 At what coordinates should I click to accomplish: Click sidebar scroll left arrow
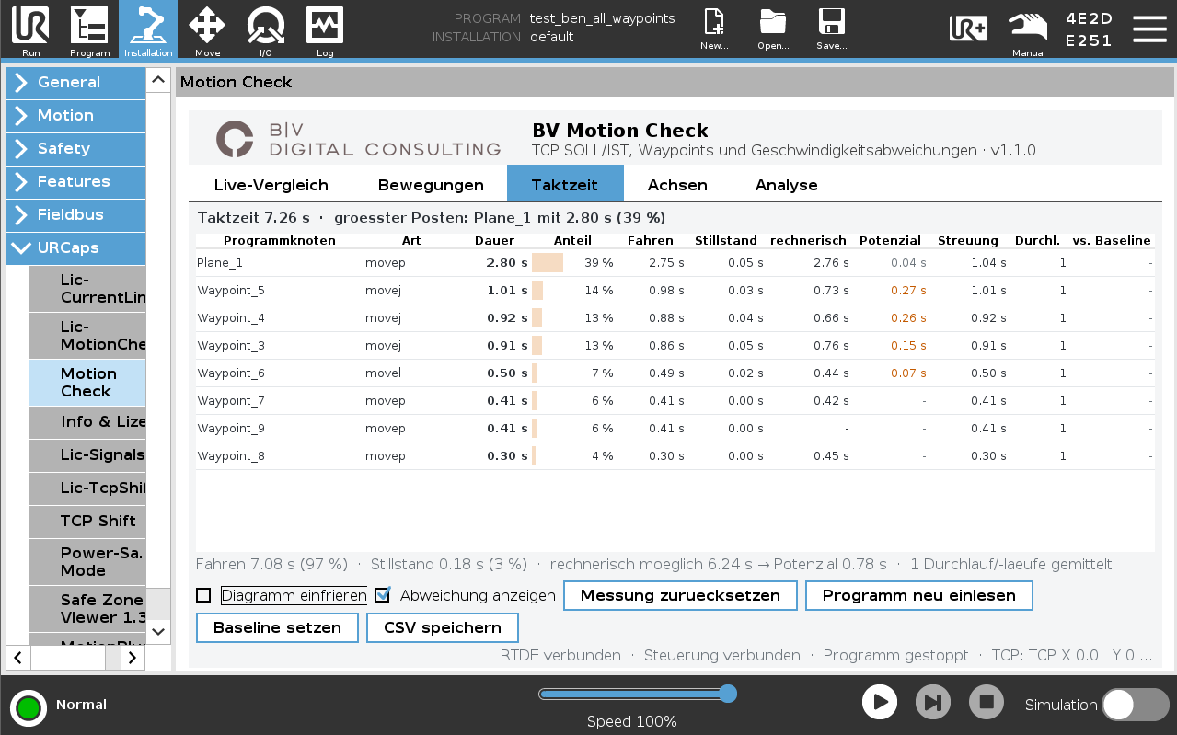tap(18, 657)
